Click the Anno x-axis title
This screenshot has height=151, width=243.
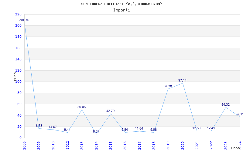(x=235, y=148)
